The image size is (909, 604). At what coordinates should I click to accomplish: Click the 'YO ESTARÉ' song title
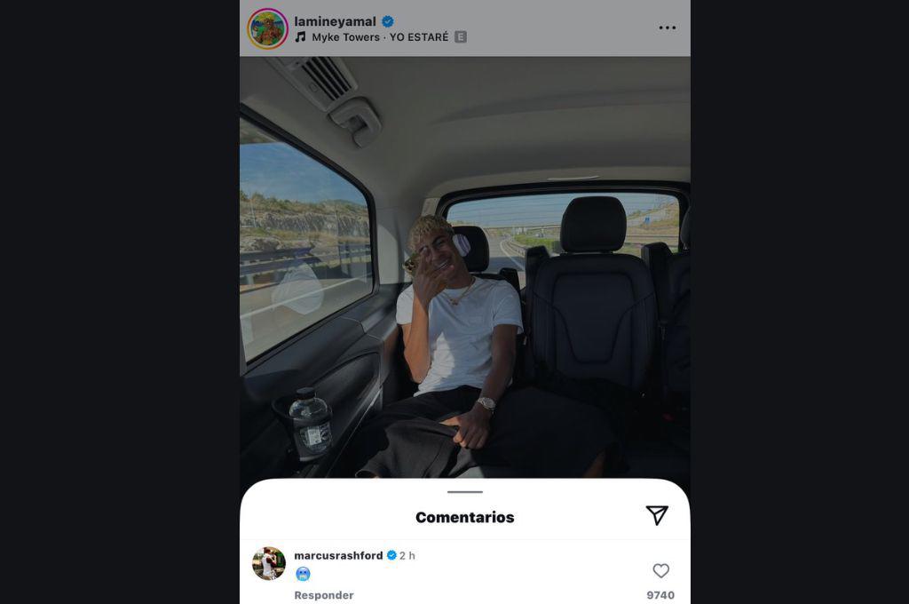[x=419, y=37]
